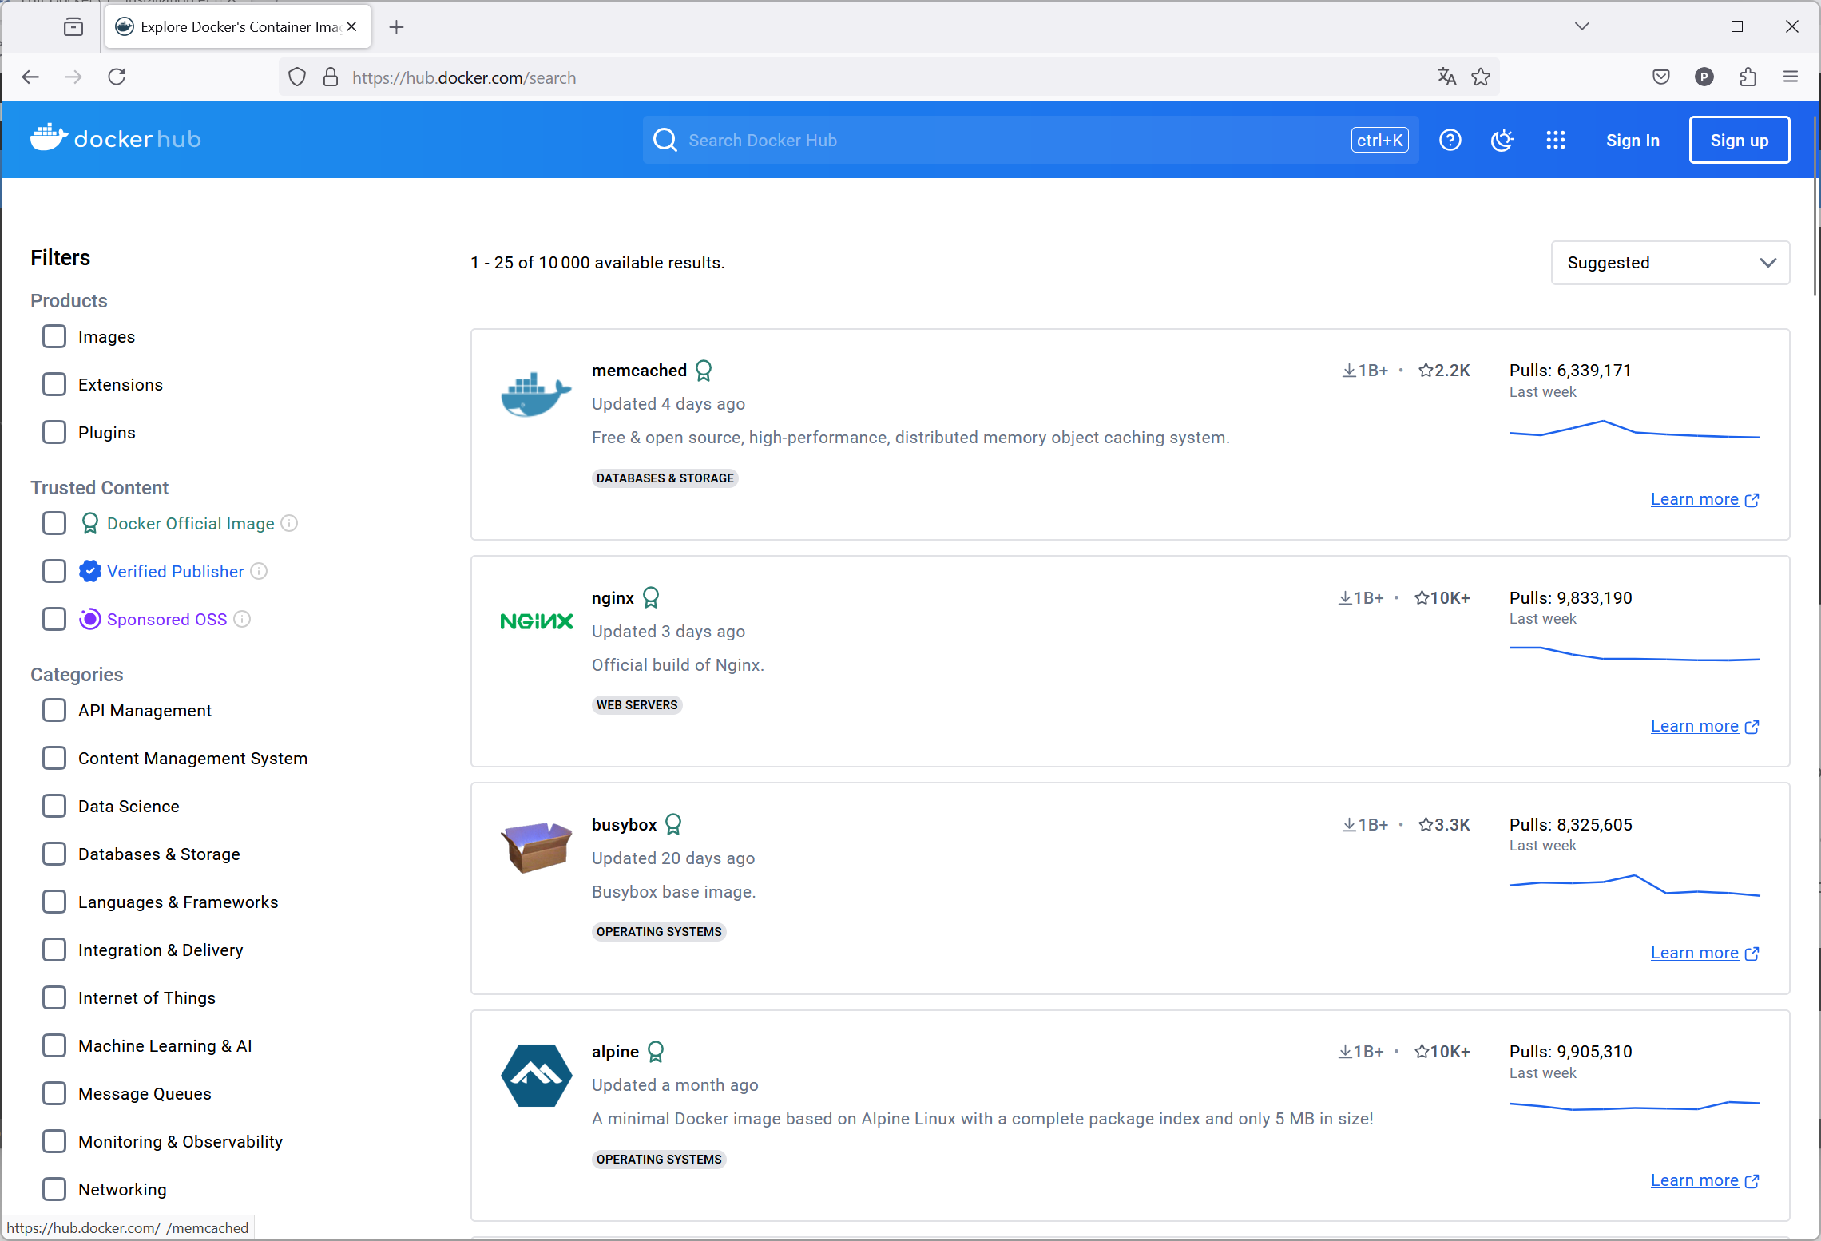The height and width of the screenshot is (1241, 1821).
Task: Click the alpine mountain logo
Action: 536,1075
